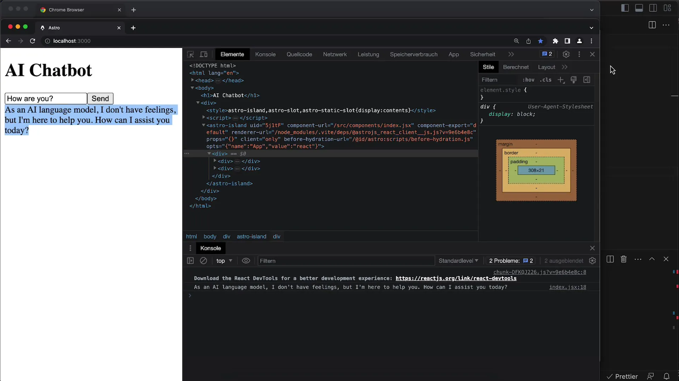Switch to the Leistung tab

[368, 54]
